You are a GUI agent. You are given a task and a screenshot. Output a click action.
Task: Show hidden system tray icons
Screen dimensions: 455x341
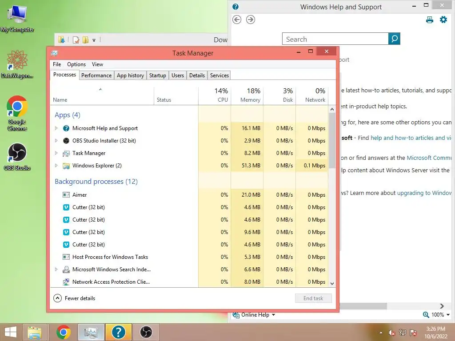[x=381, y=333]
